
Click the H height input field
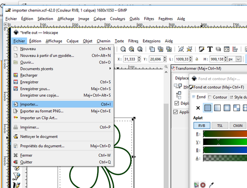pyautogui.click(x=217, y=59)
